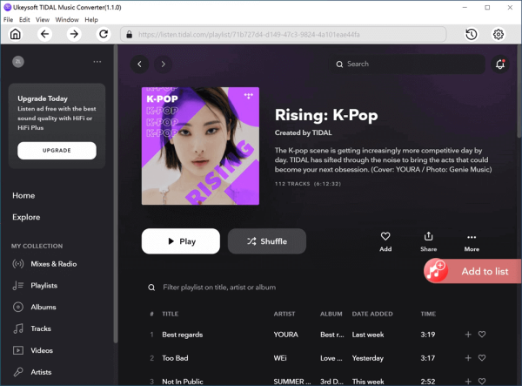522x386 pixels.
Task: Click the Not In Public song title
Action: (183, 382)
